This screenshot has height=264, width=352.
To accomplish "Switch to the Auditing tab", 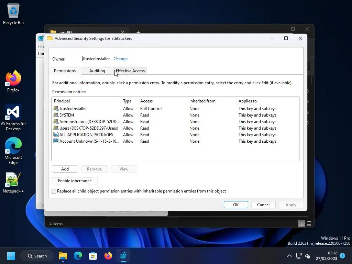I will [x=97, y=71].
